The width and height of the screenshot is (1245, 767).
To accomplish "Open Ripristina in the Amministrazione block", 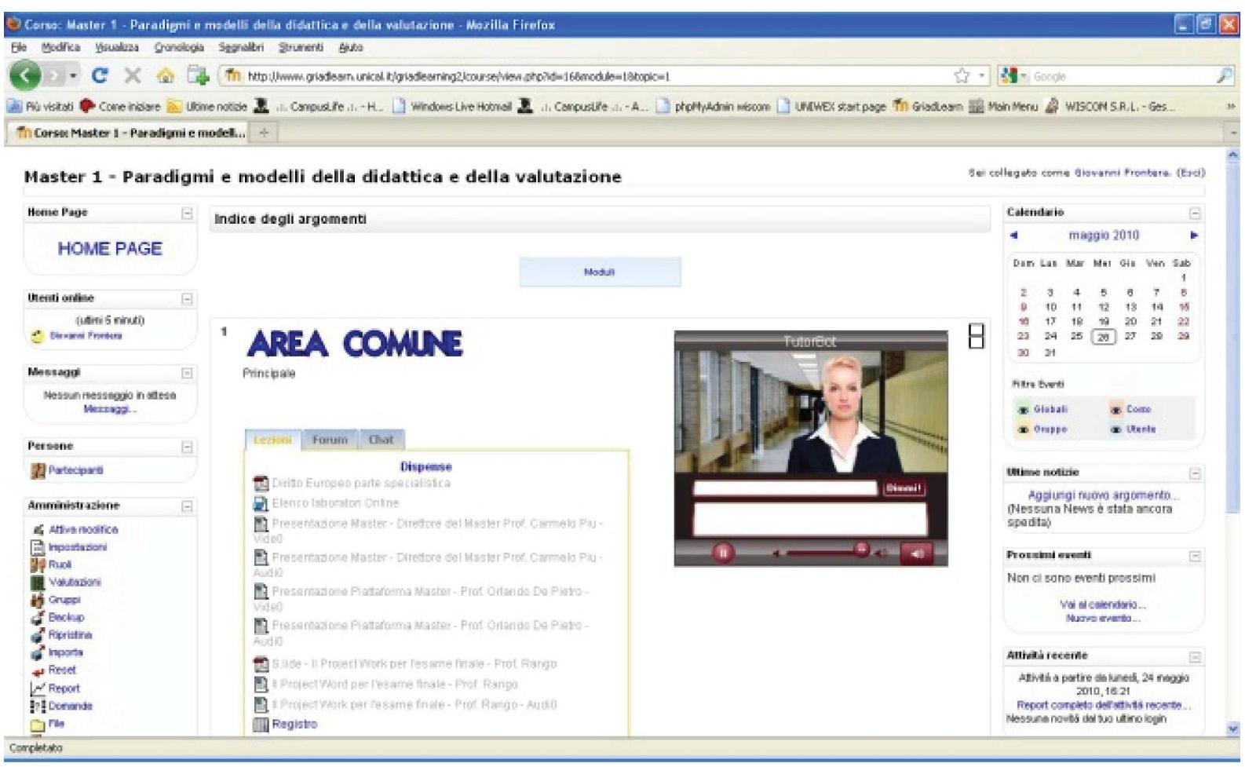I will 70,635.
